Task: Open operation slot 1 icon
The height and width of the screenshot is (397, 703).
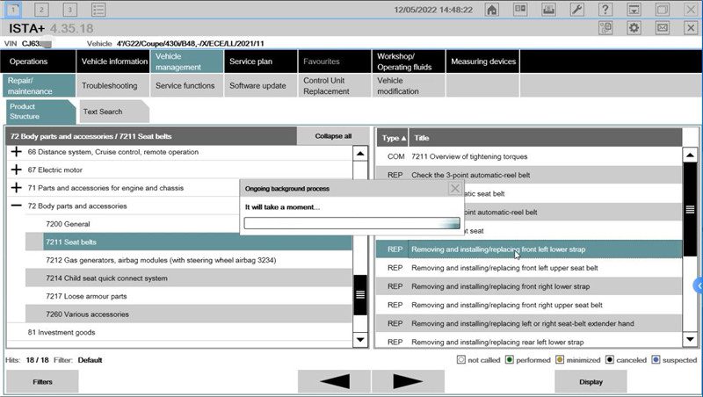Action: (x=13, y=10)
